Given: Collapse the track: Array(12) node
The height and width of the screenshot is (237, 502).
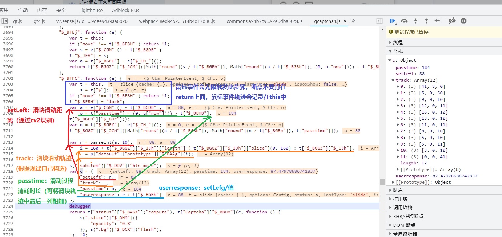Looking at the screenshot, I should [x=393, y=80].
